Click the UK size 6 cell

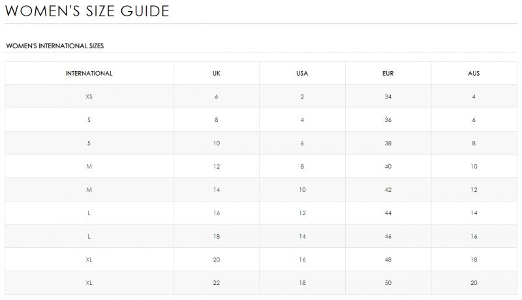click(x=217, y=97)
